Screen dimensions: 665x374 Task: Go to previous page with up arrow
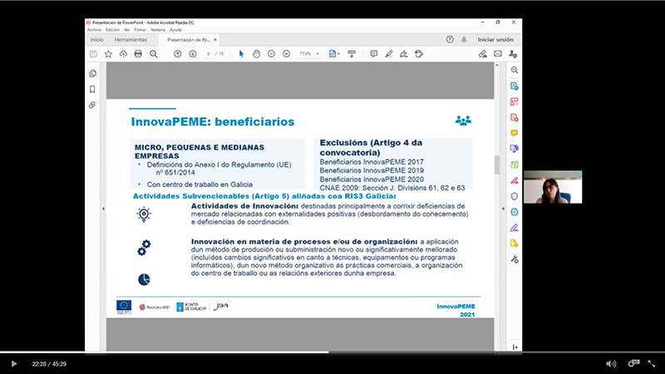click(x=178, y=54)
